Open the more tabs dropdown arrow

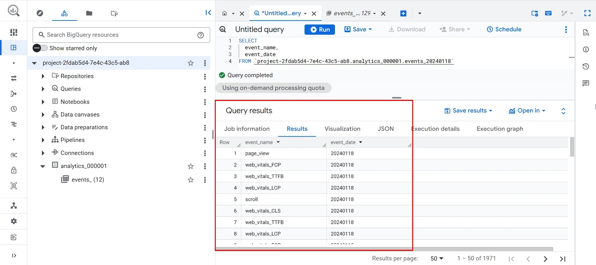(x=420, y=13)
